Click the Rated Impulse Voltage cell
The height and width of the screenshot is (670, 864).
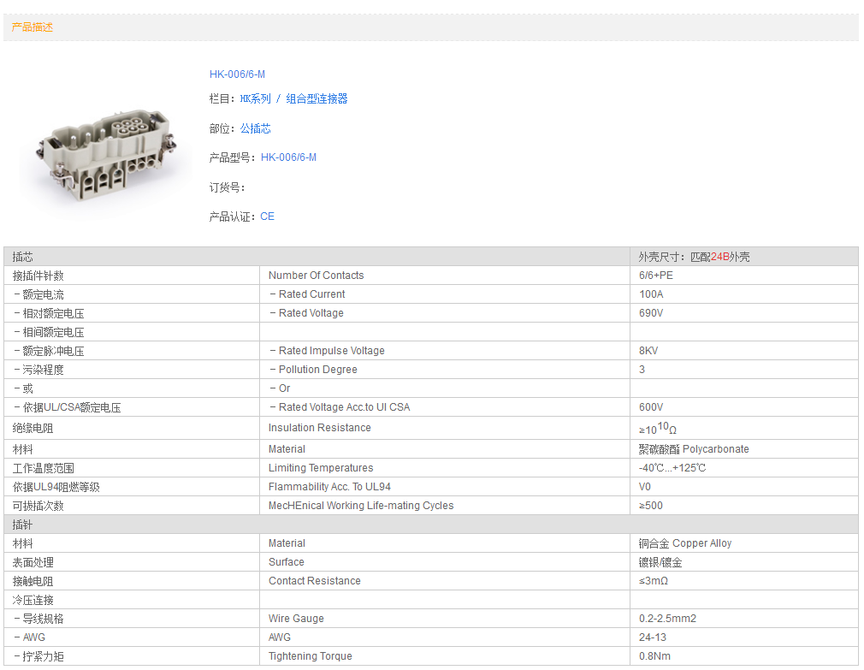[331, 351]
